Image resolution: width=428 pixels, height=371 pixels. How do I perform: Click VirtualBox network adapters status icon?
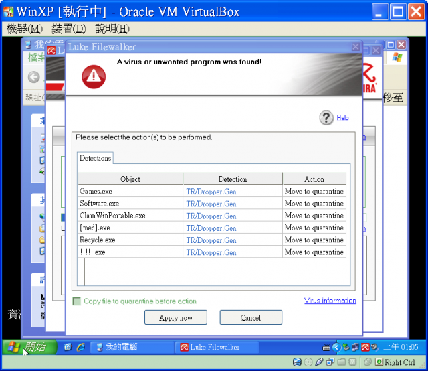coord(330,362)
